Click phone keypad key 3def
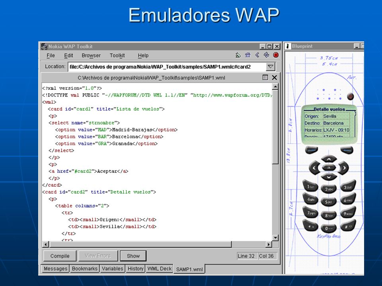This screenshot has width=382, height=286. click(x=348, y=187)
